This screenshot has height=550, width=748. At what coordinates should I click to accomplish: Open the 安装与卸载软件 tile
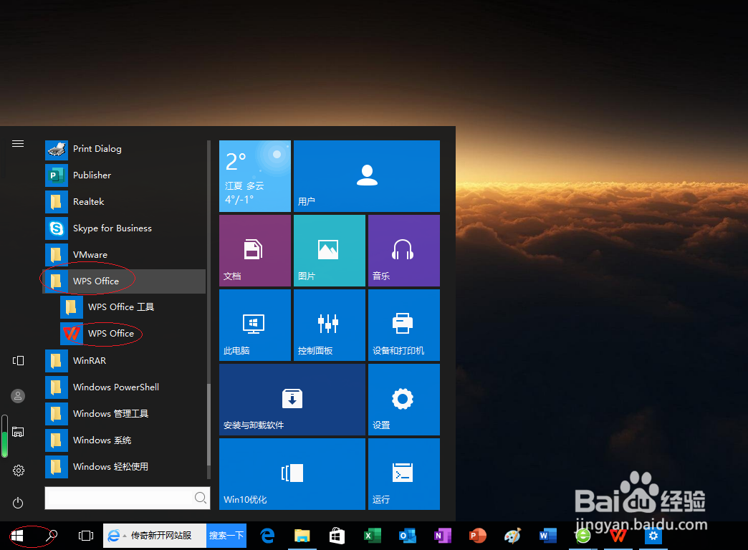click(292, 400)
